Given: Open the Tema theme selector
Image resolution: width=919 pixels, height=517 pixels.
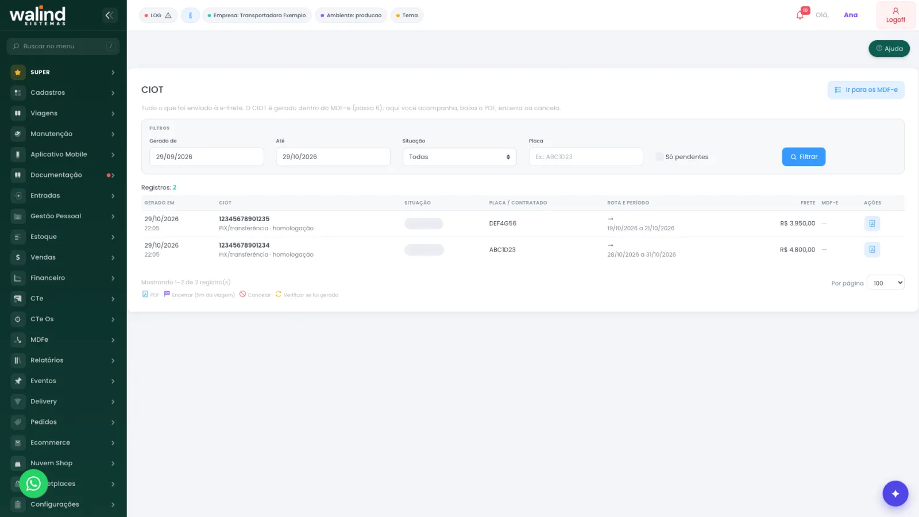Looking at the screenshot, I should click(407, 16).
